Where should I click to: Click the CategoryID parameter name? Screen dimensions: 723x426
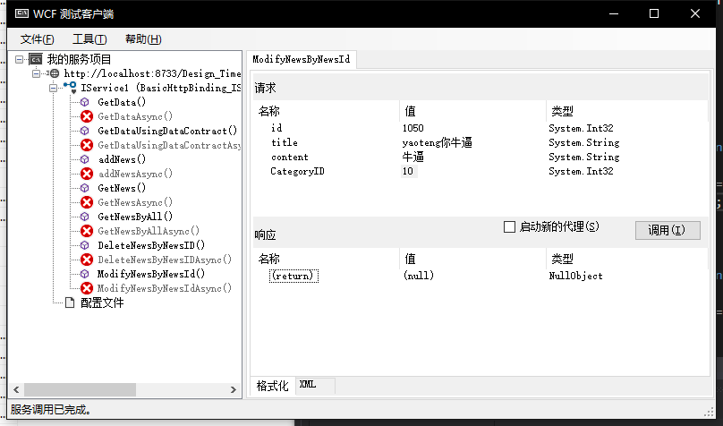(297, 172)
